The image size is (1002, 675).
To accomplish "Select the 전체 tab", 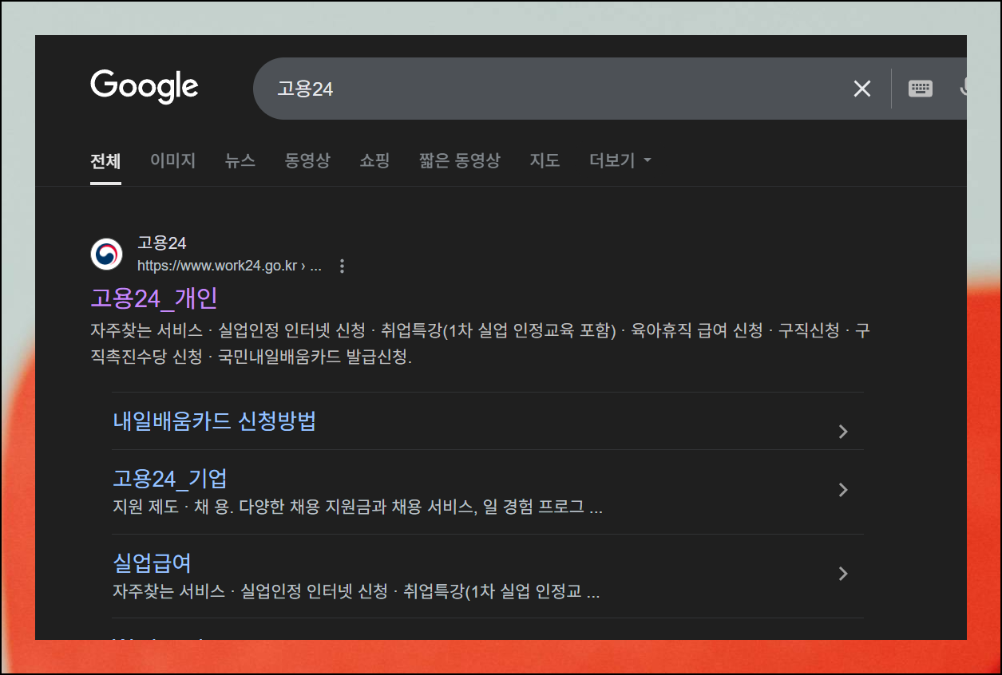I will [x=105, y=161].
